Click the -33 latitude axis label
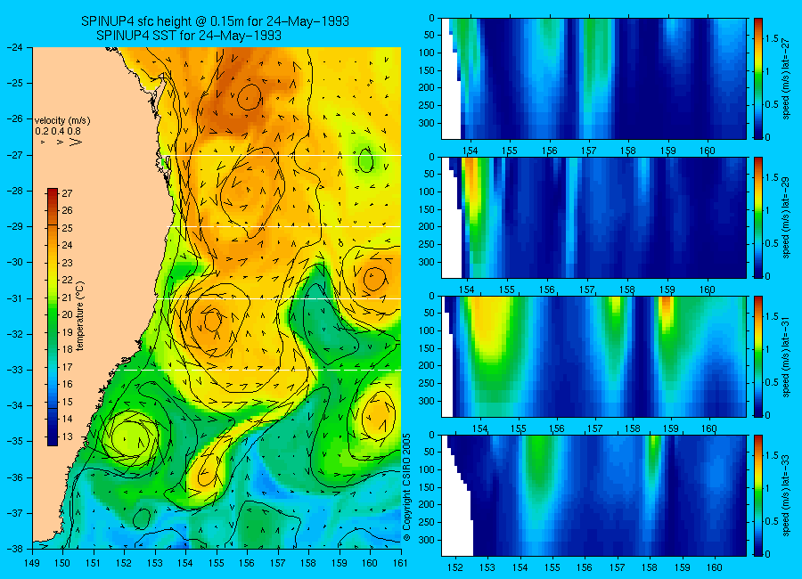This screenshot has height=579, width=802. pyautogui.click(x=14, y=370)
